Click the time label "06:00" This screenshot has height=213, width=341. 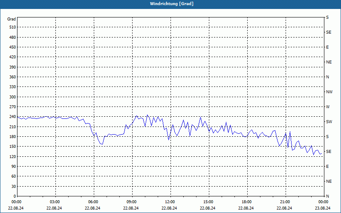point(93,202)
